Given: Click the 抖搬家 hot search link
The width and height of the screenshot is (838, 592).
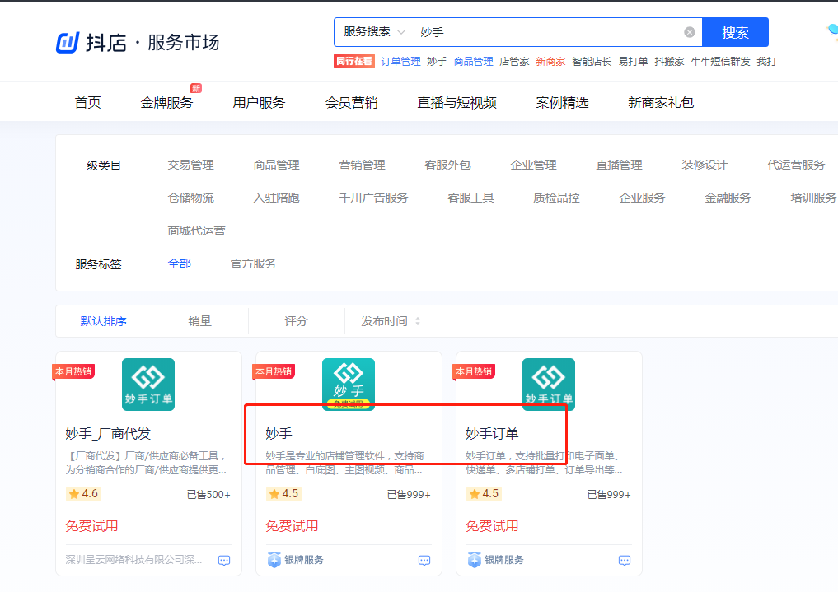Looking at the screenshot, I should [x=669, y=62].
